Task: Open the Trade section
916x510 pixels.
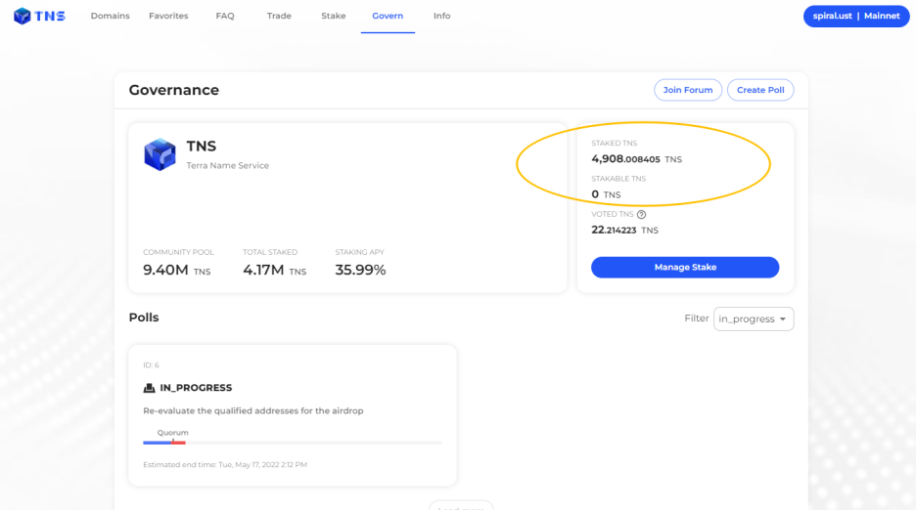Action: [x=279, y=16]
